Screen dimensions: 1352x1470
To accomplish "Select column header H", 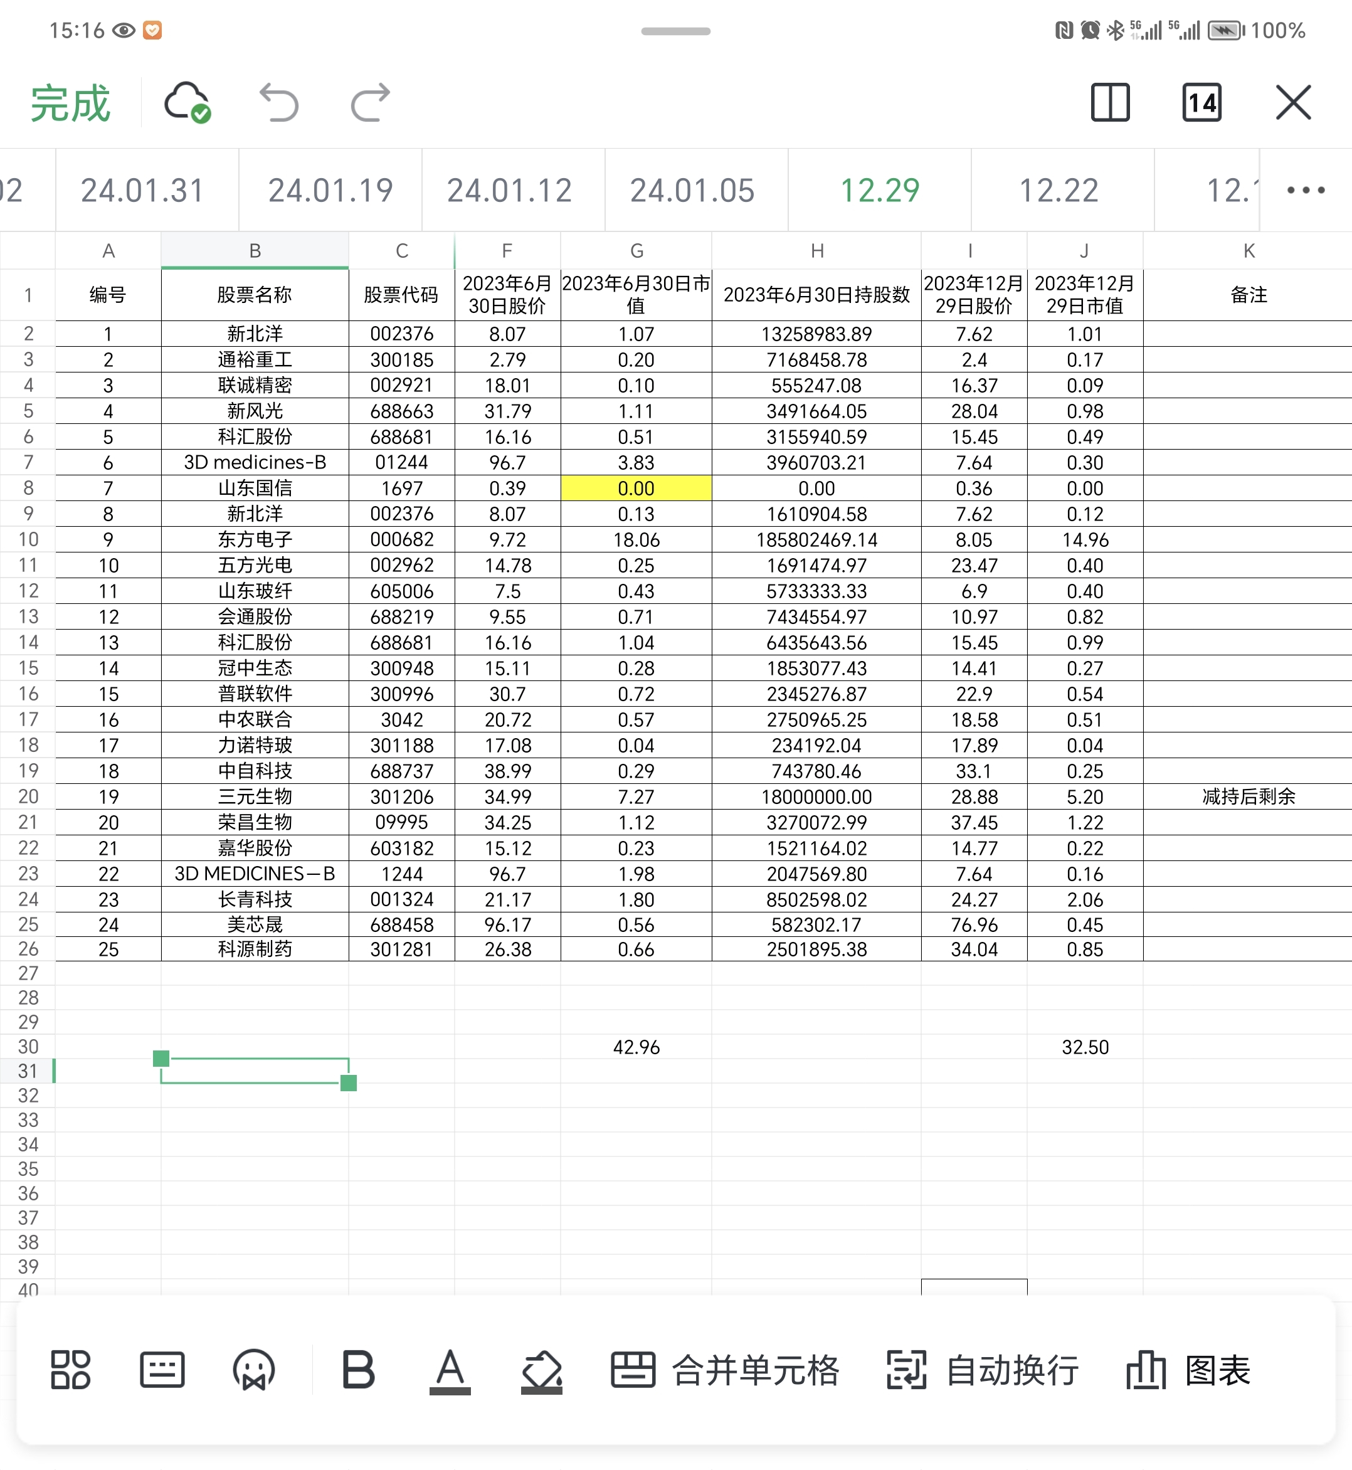I will 816,251.
